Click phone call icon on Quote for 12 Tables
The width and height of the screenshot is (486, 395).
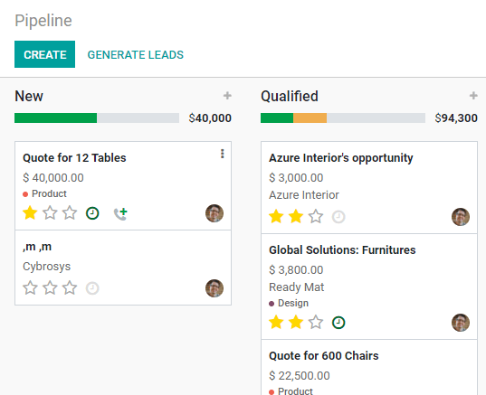coord(120,213)
